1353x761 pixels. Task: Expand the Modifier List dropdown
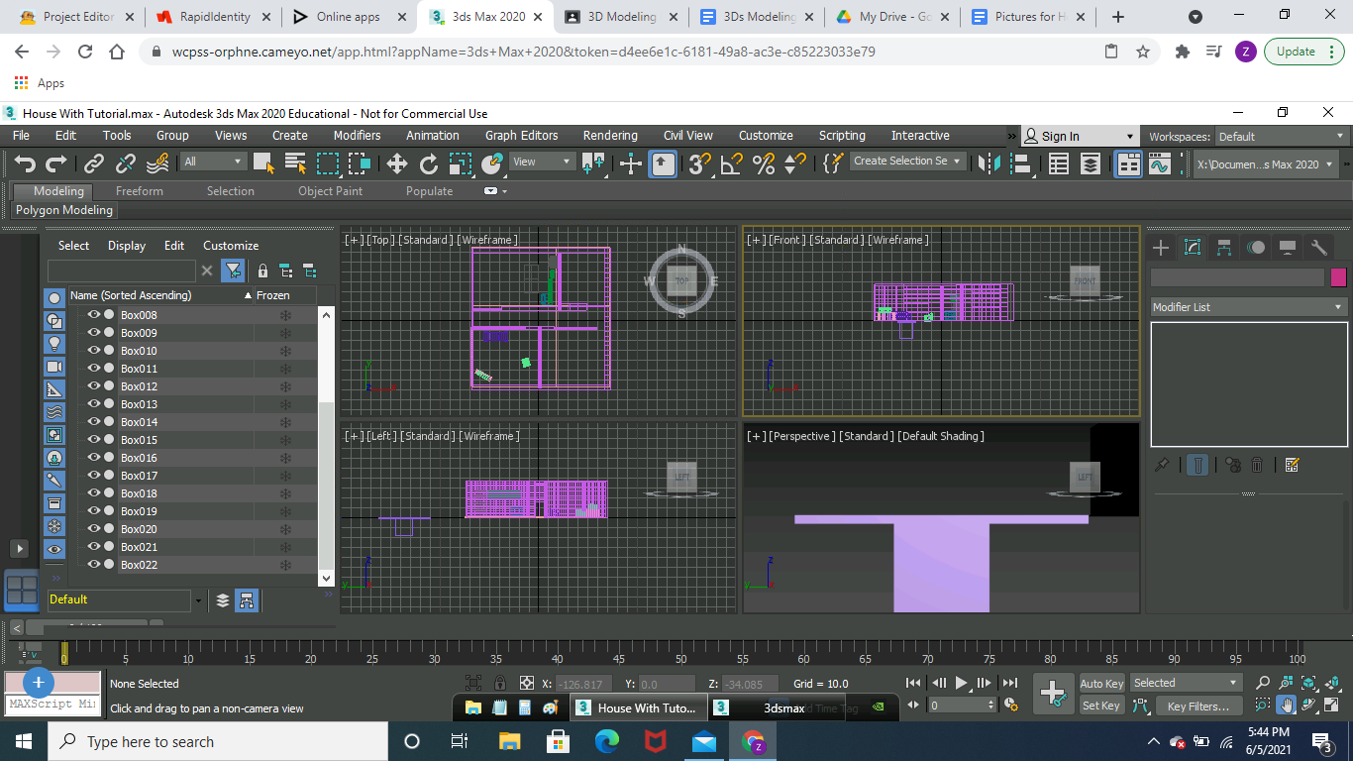point(1248,307)
